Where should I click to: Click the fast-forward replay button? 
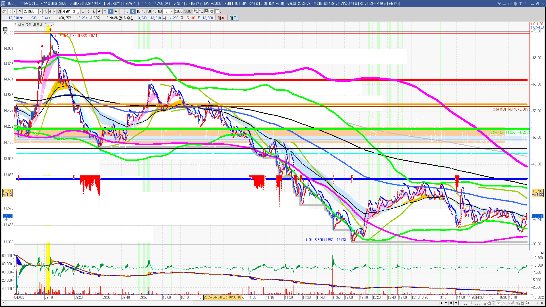[x=456, y=303]
